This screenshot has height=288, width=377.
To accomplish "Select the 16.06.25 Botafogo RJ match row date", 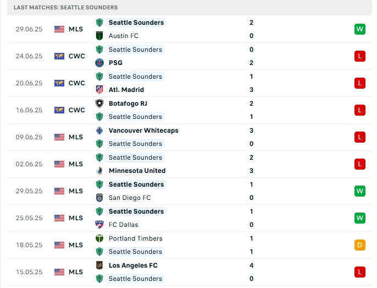I will (29, 110).
